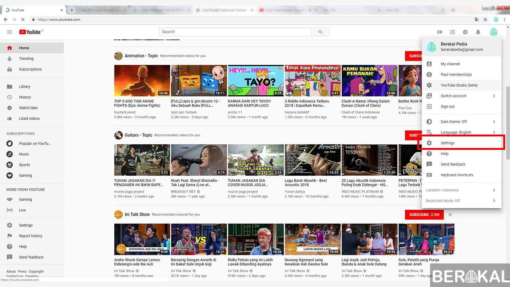
Task: Click the HunterXJared channel name
Action: coord(125,112)
